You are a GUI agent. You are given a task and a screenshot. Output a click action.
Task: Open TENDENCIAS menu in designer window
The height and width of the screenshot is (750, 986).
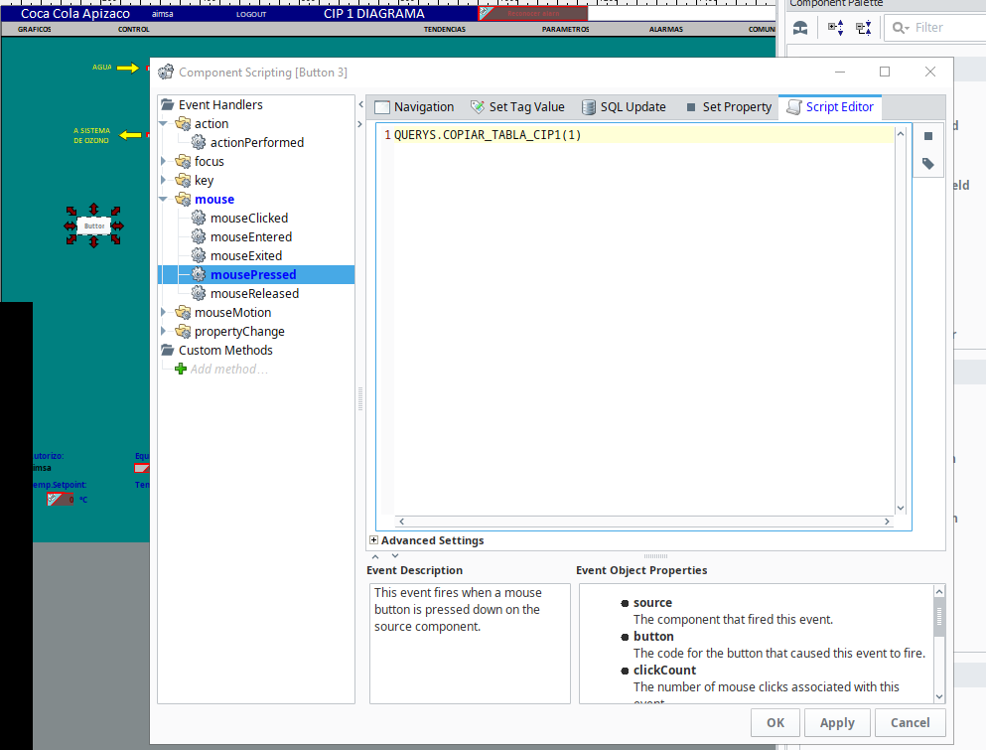tap(445, 30)
